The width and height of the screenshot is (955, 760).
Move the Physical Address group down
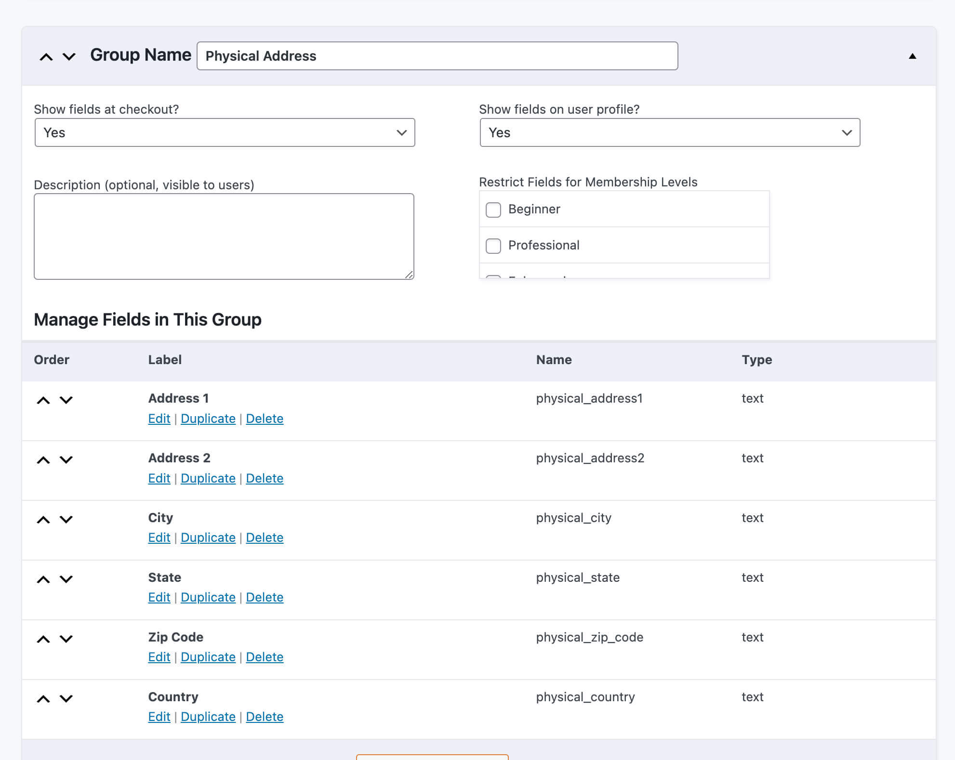pyautogui.click(x=69, y=57)
